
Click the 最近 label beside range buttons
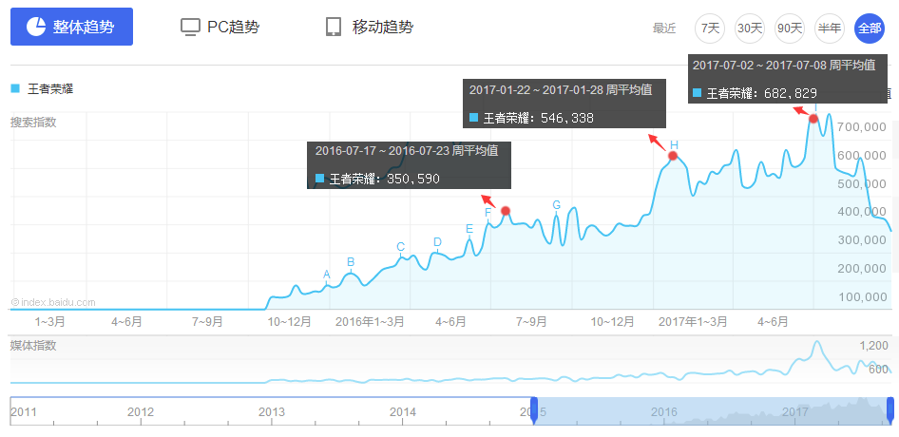[x=664, y=28]
